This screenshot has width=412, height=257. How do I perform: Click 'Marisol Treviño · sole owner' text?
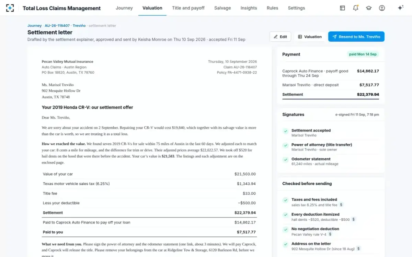[314, 150]
